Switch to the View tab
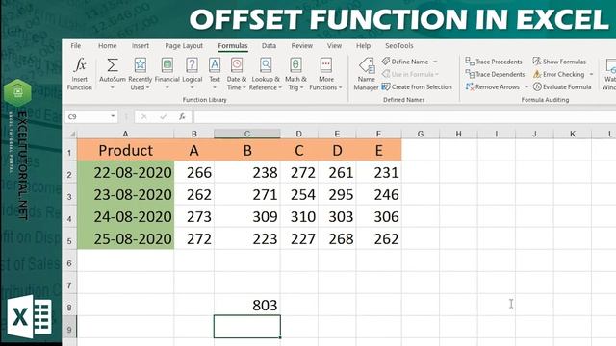This screenshot has height=346, width=616. click(x=334, y=46)
